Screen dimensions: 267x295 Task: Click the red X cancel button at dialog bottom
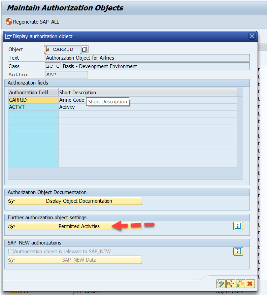pyautogui.click(x=250, y=284)
